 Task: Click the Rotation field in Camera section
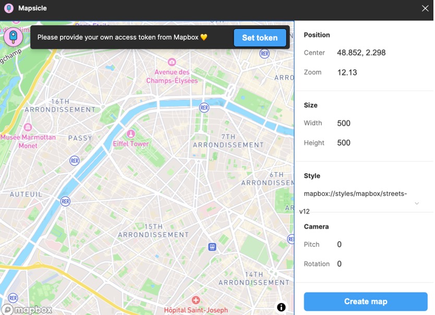pyautogui.click(x=339, y=263)
